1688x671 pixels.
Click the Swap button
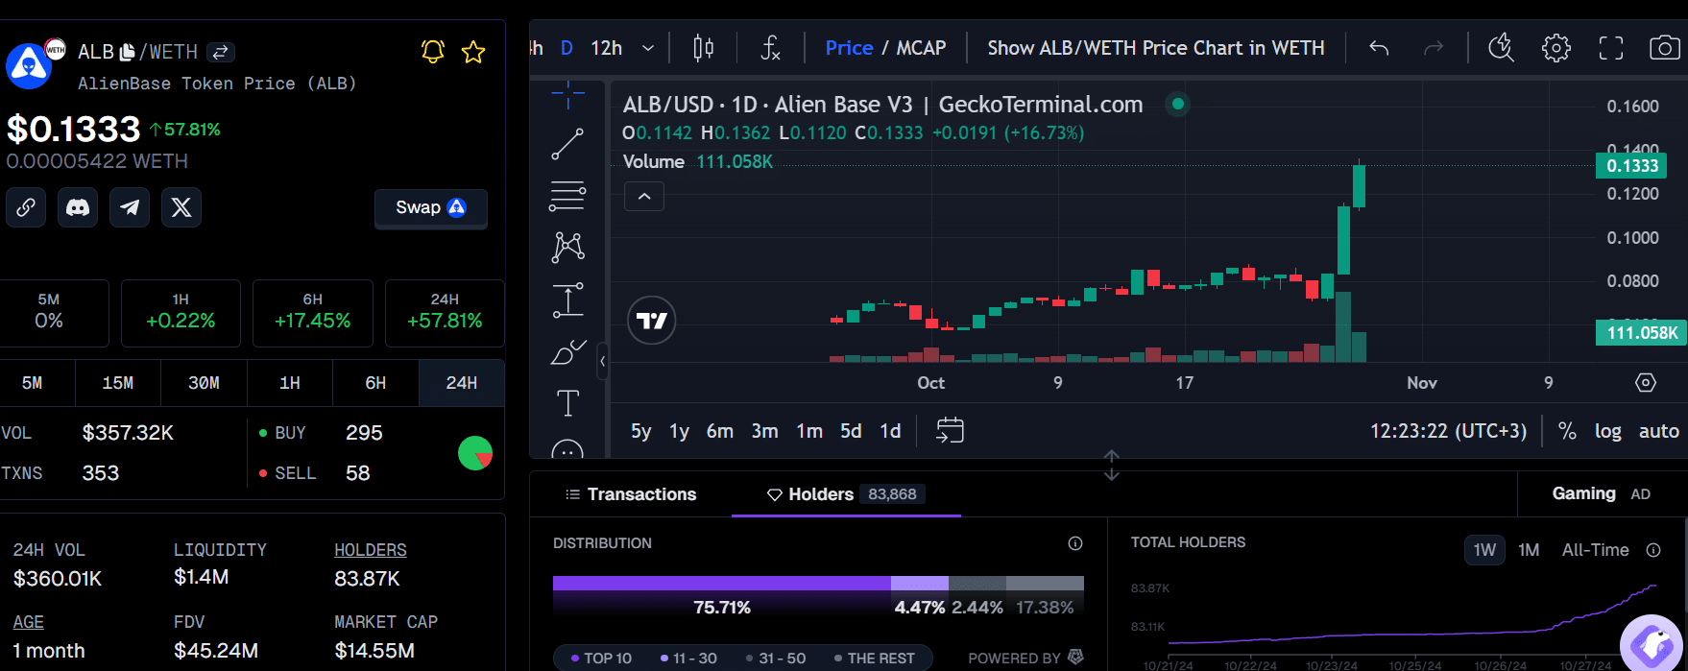pos(431,208)
